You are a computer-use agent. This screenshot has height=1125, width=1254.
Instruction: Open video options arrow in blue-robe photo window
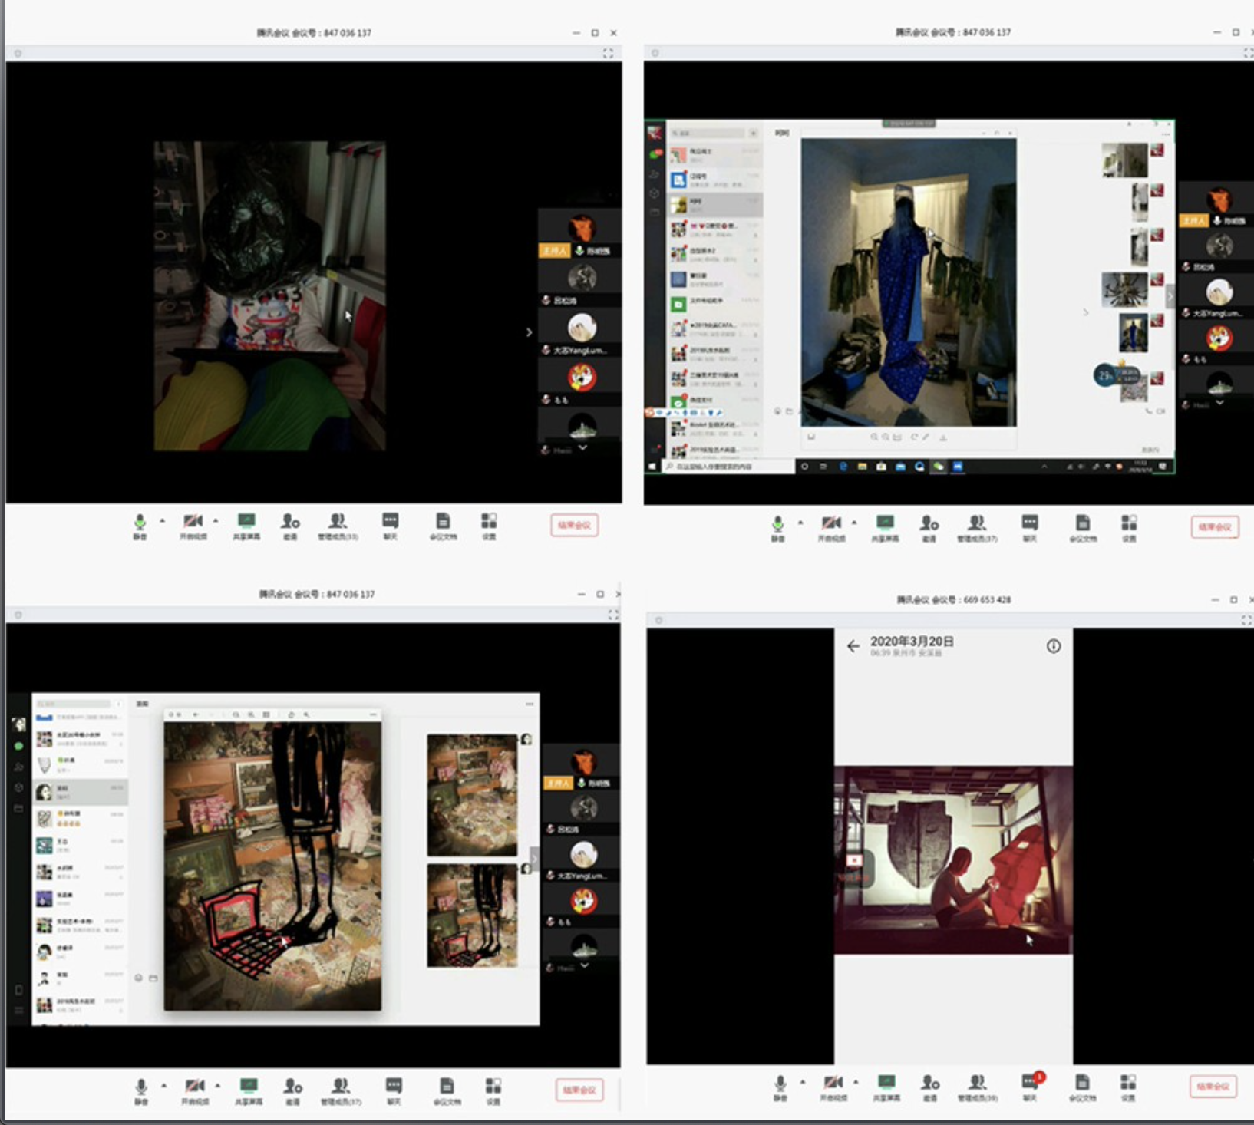(x=854, y=523)
